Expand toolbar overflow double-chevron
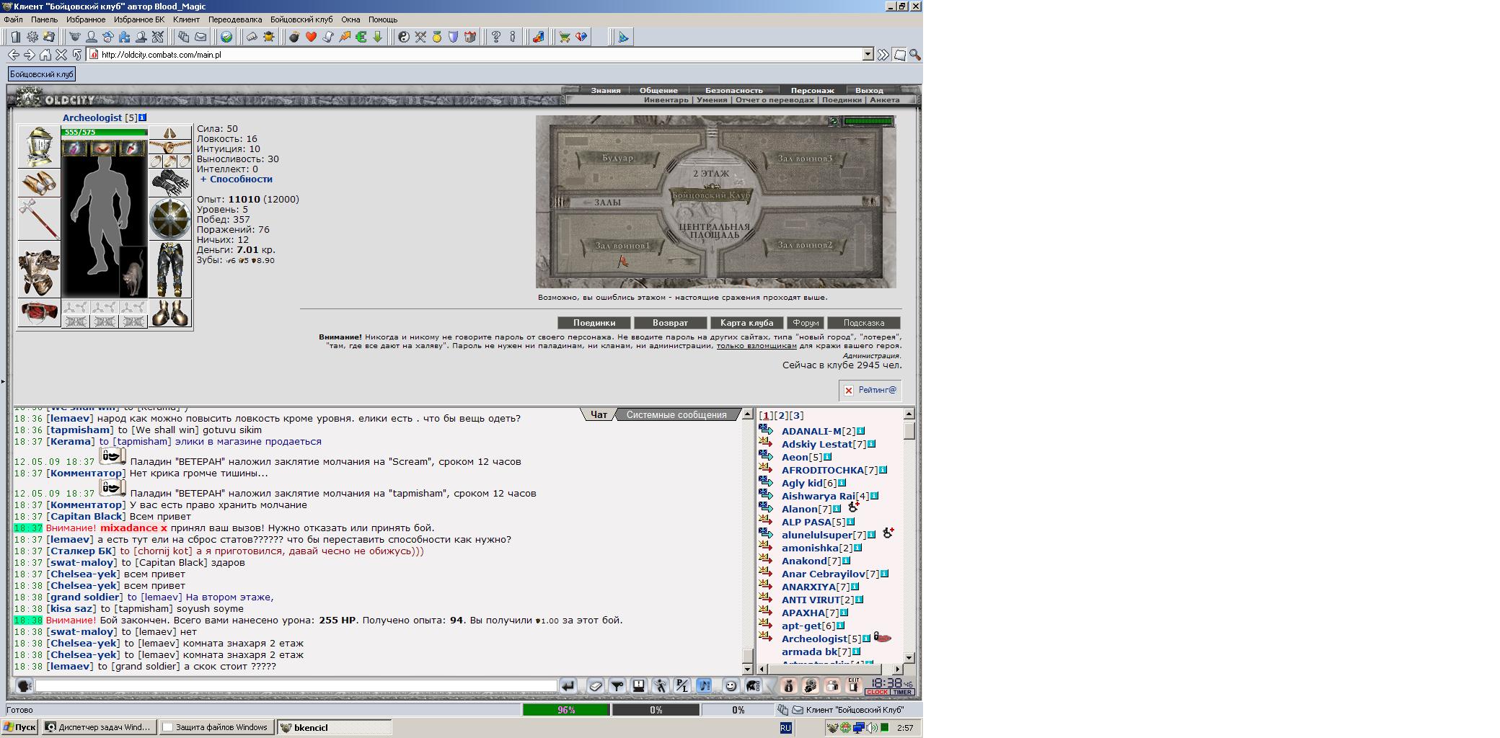1500x738 pixels. (x=883, y=55)
